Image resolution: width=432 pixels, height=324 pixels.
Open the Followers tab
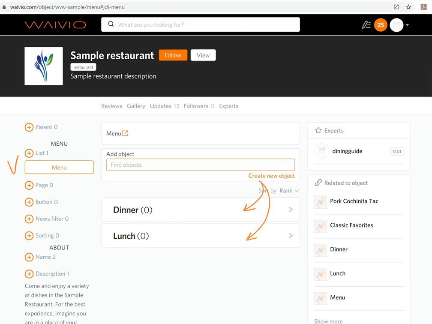[x=196, y=106]
